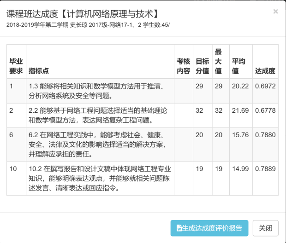The image size is (286, 243).
Task: Click the 目标分值 column header
Action: click(202, 66)
